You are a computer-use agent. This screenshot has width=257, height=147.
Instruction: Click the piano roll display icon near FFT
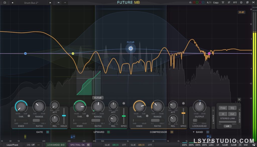223,3
